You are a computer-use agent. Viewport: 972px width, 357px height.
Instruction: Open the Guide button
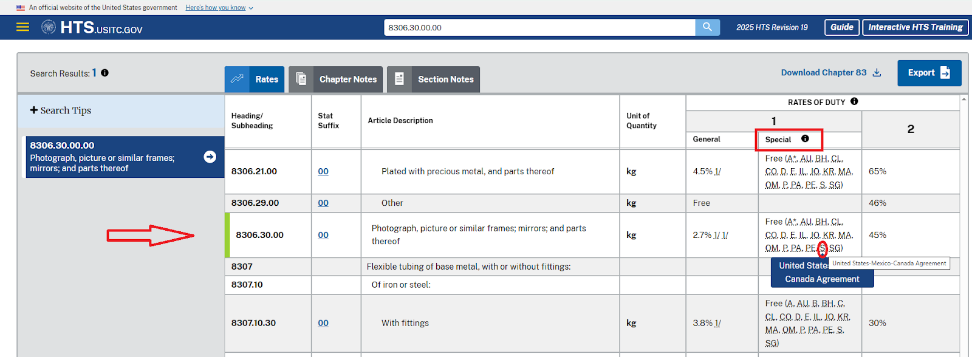pyautogui.click(x=841, y=27)
